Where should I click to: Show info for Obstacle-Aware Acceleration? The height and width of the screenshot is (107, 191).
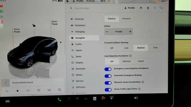pos(143,82)
